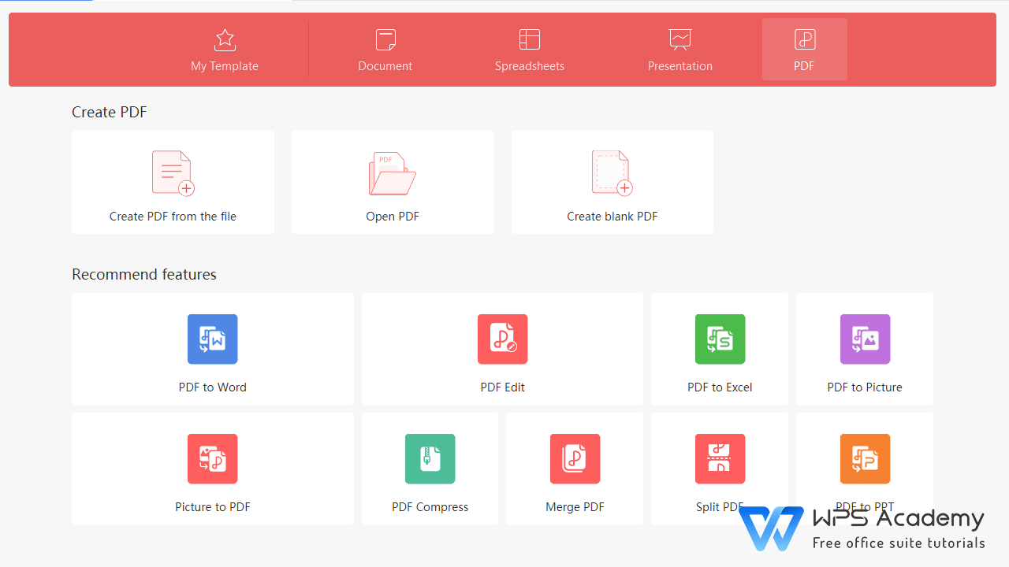Click Create PDF from the file

point(173,182)
